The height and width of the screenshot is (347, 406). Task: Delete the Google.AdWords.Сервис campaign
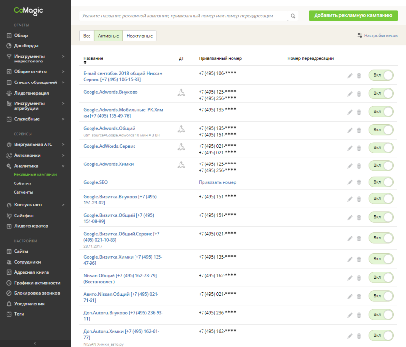[359, 148]
